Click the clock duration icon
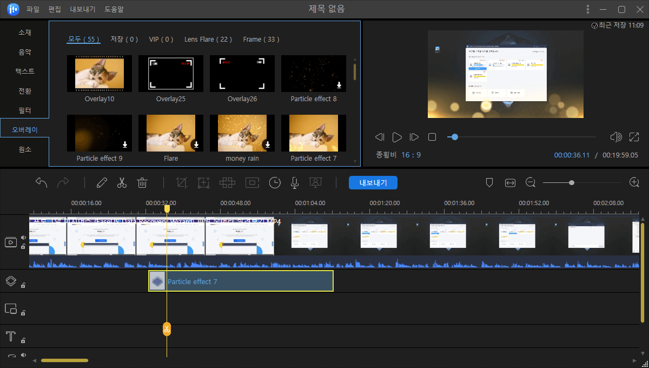Screen dimensions: 649x368 click(x=275, y=183)
